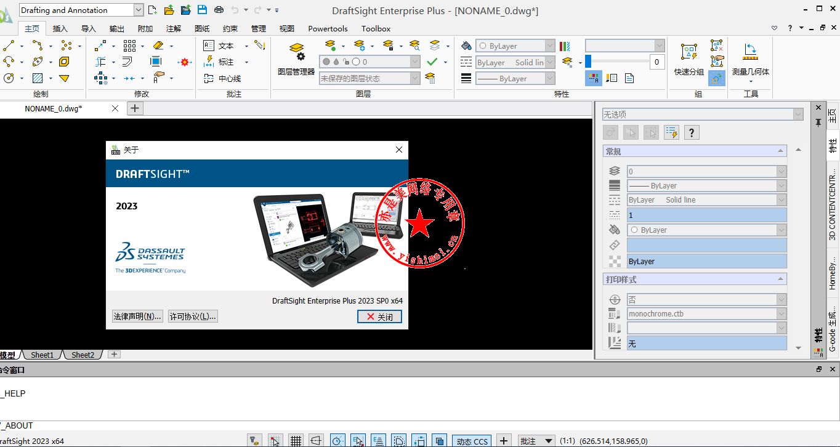The image size is (840, 447).
Task: Click the green checkmark activate-layer icon
Action: (x=432, y=62)
